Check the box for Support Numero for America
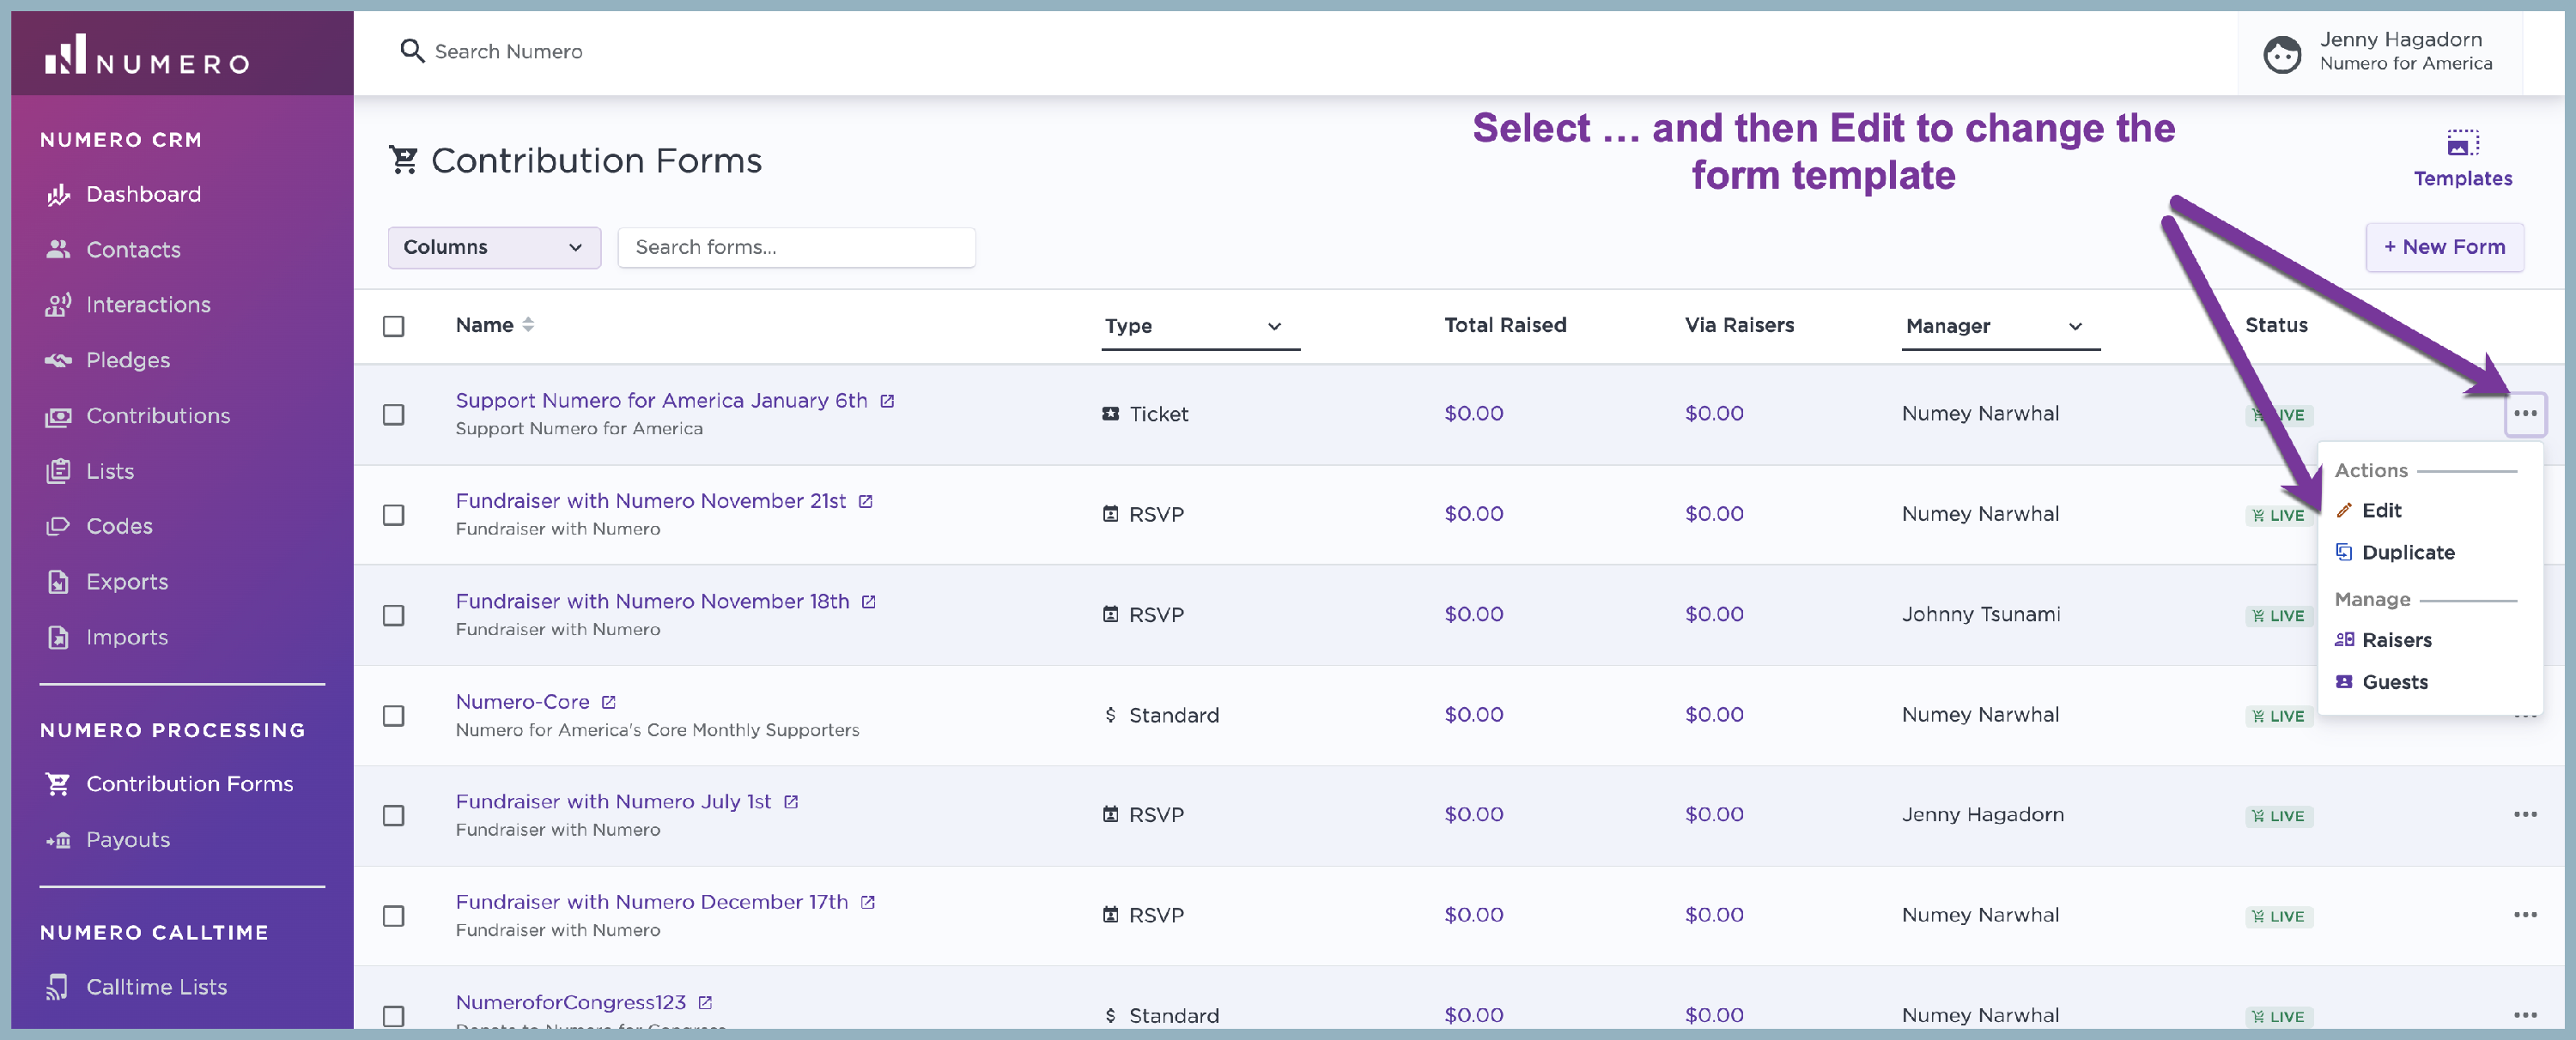The width and height of the screenshot is (2576, 1040). [394, 414]
